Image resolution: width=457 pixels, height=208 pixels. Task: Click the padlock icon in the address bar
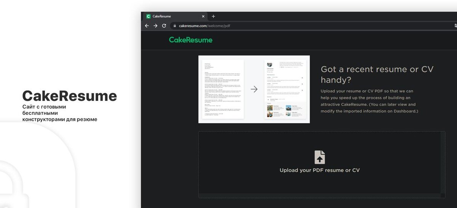coord(175,26)
